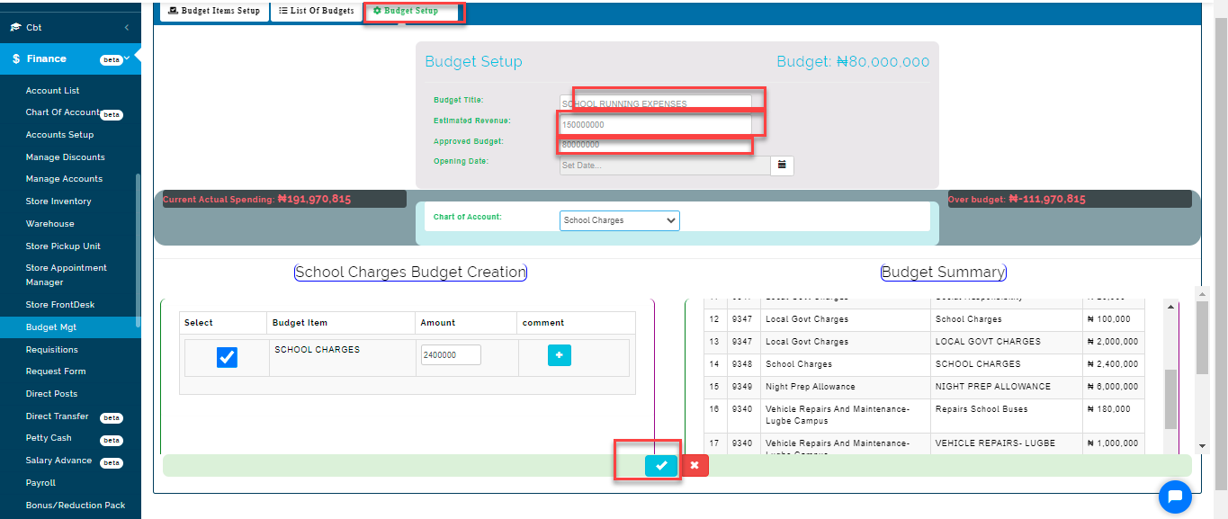The width and height of the screenshot is (1228, 519).
Task: Go to Petty Cash
Action: [x=49, y=438]
